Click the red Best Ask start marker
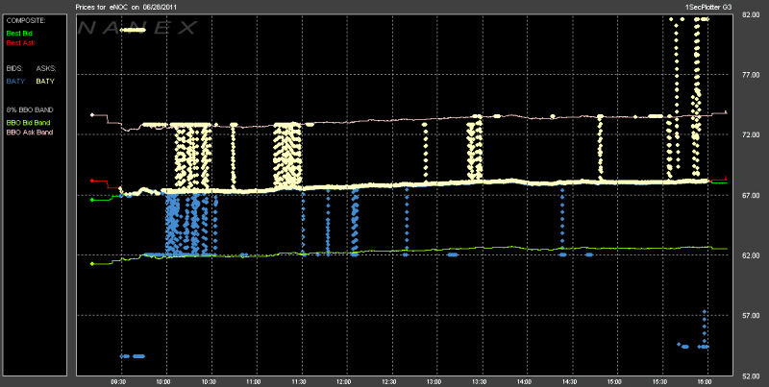769x387 pixels. coord(91,181)
